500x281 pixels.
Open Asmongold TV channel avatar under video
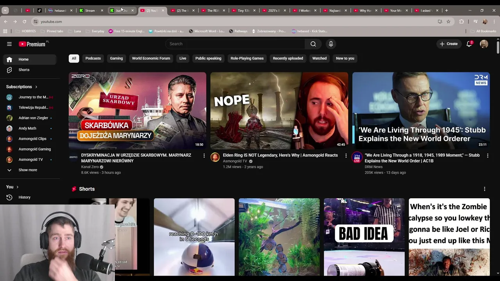pos(215,157)
